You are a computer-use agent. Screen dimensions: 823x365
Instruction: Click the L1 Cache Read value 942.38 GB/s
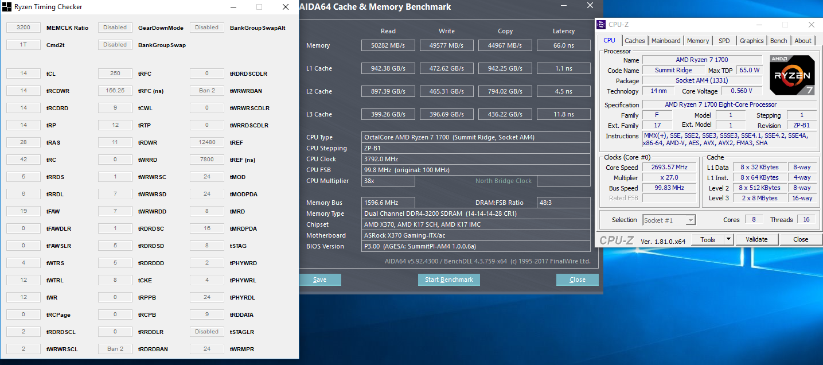click(x=388, y=68)
